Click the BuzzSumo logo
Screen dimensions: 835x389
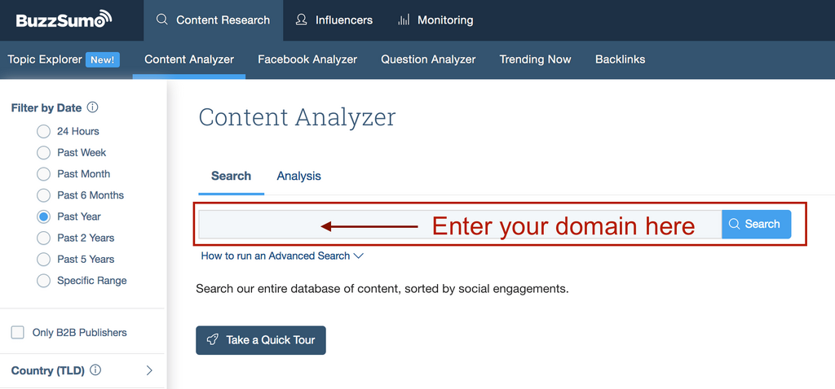point(65,20)
